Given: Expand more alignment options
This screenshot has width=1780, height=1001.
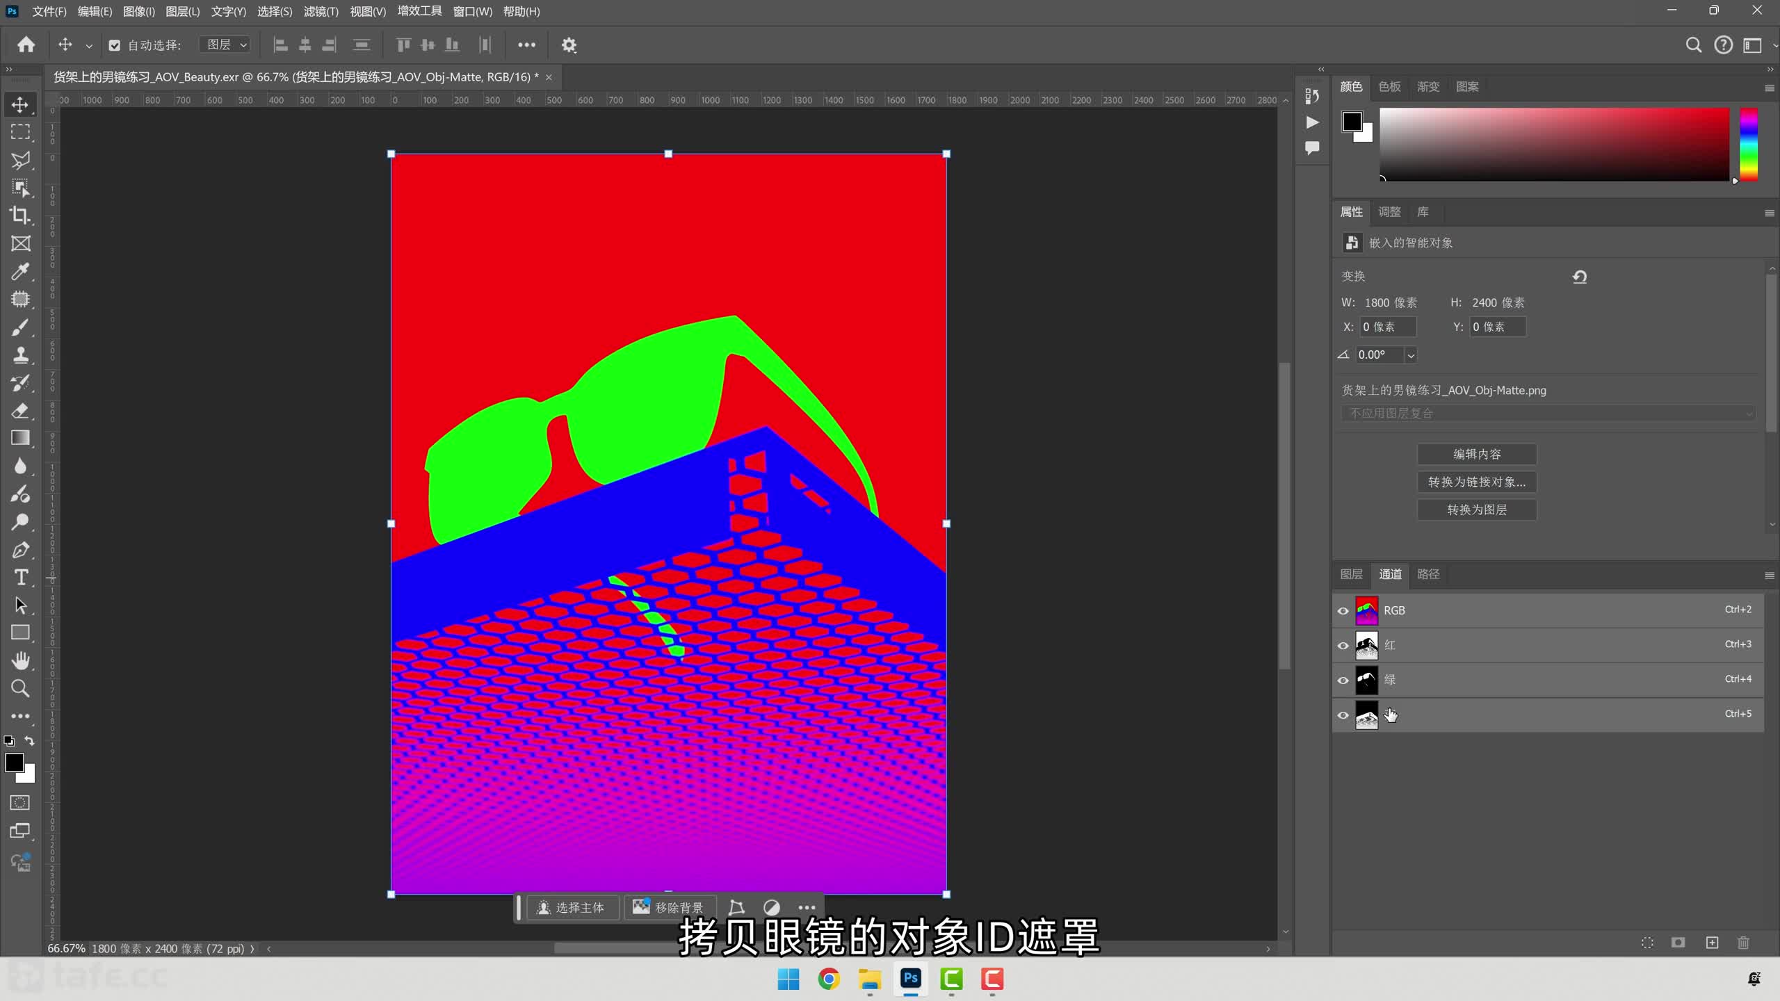Looking at the screenshot, I should tap(526, 45).
